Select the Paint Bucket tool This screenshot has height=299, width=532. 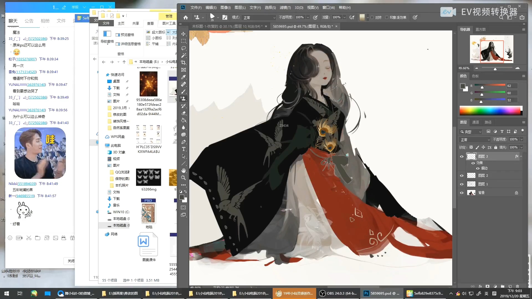point(183,120)
